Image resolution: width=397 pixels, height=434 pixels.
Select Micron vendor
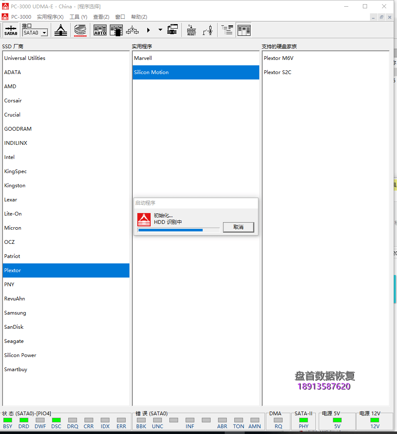coord(66,228)
